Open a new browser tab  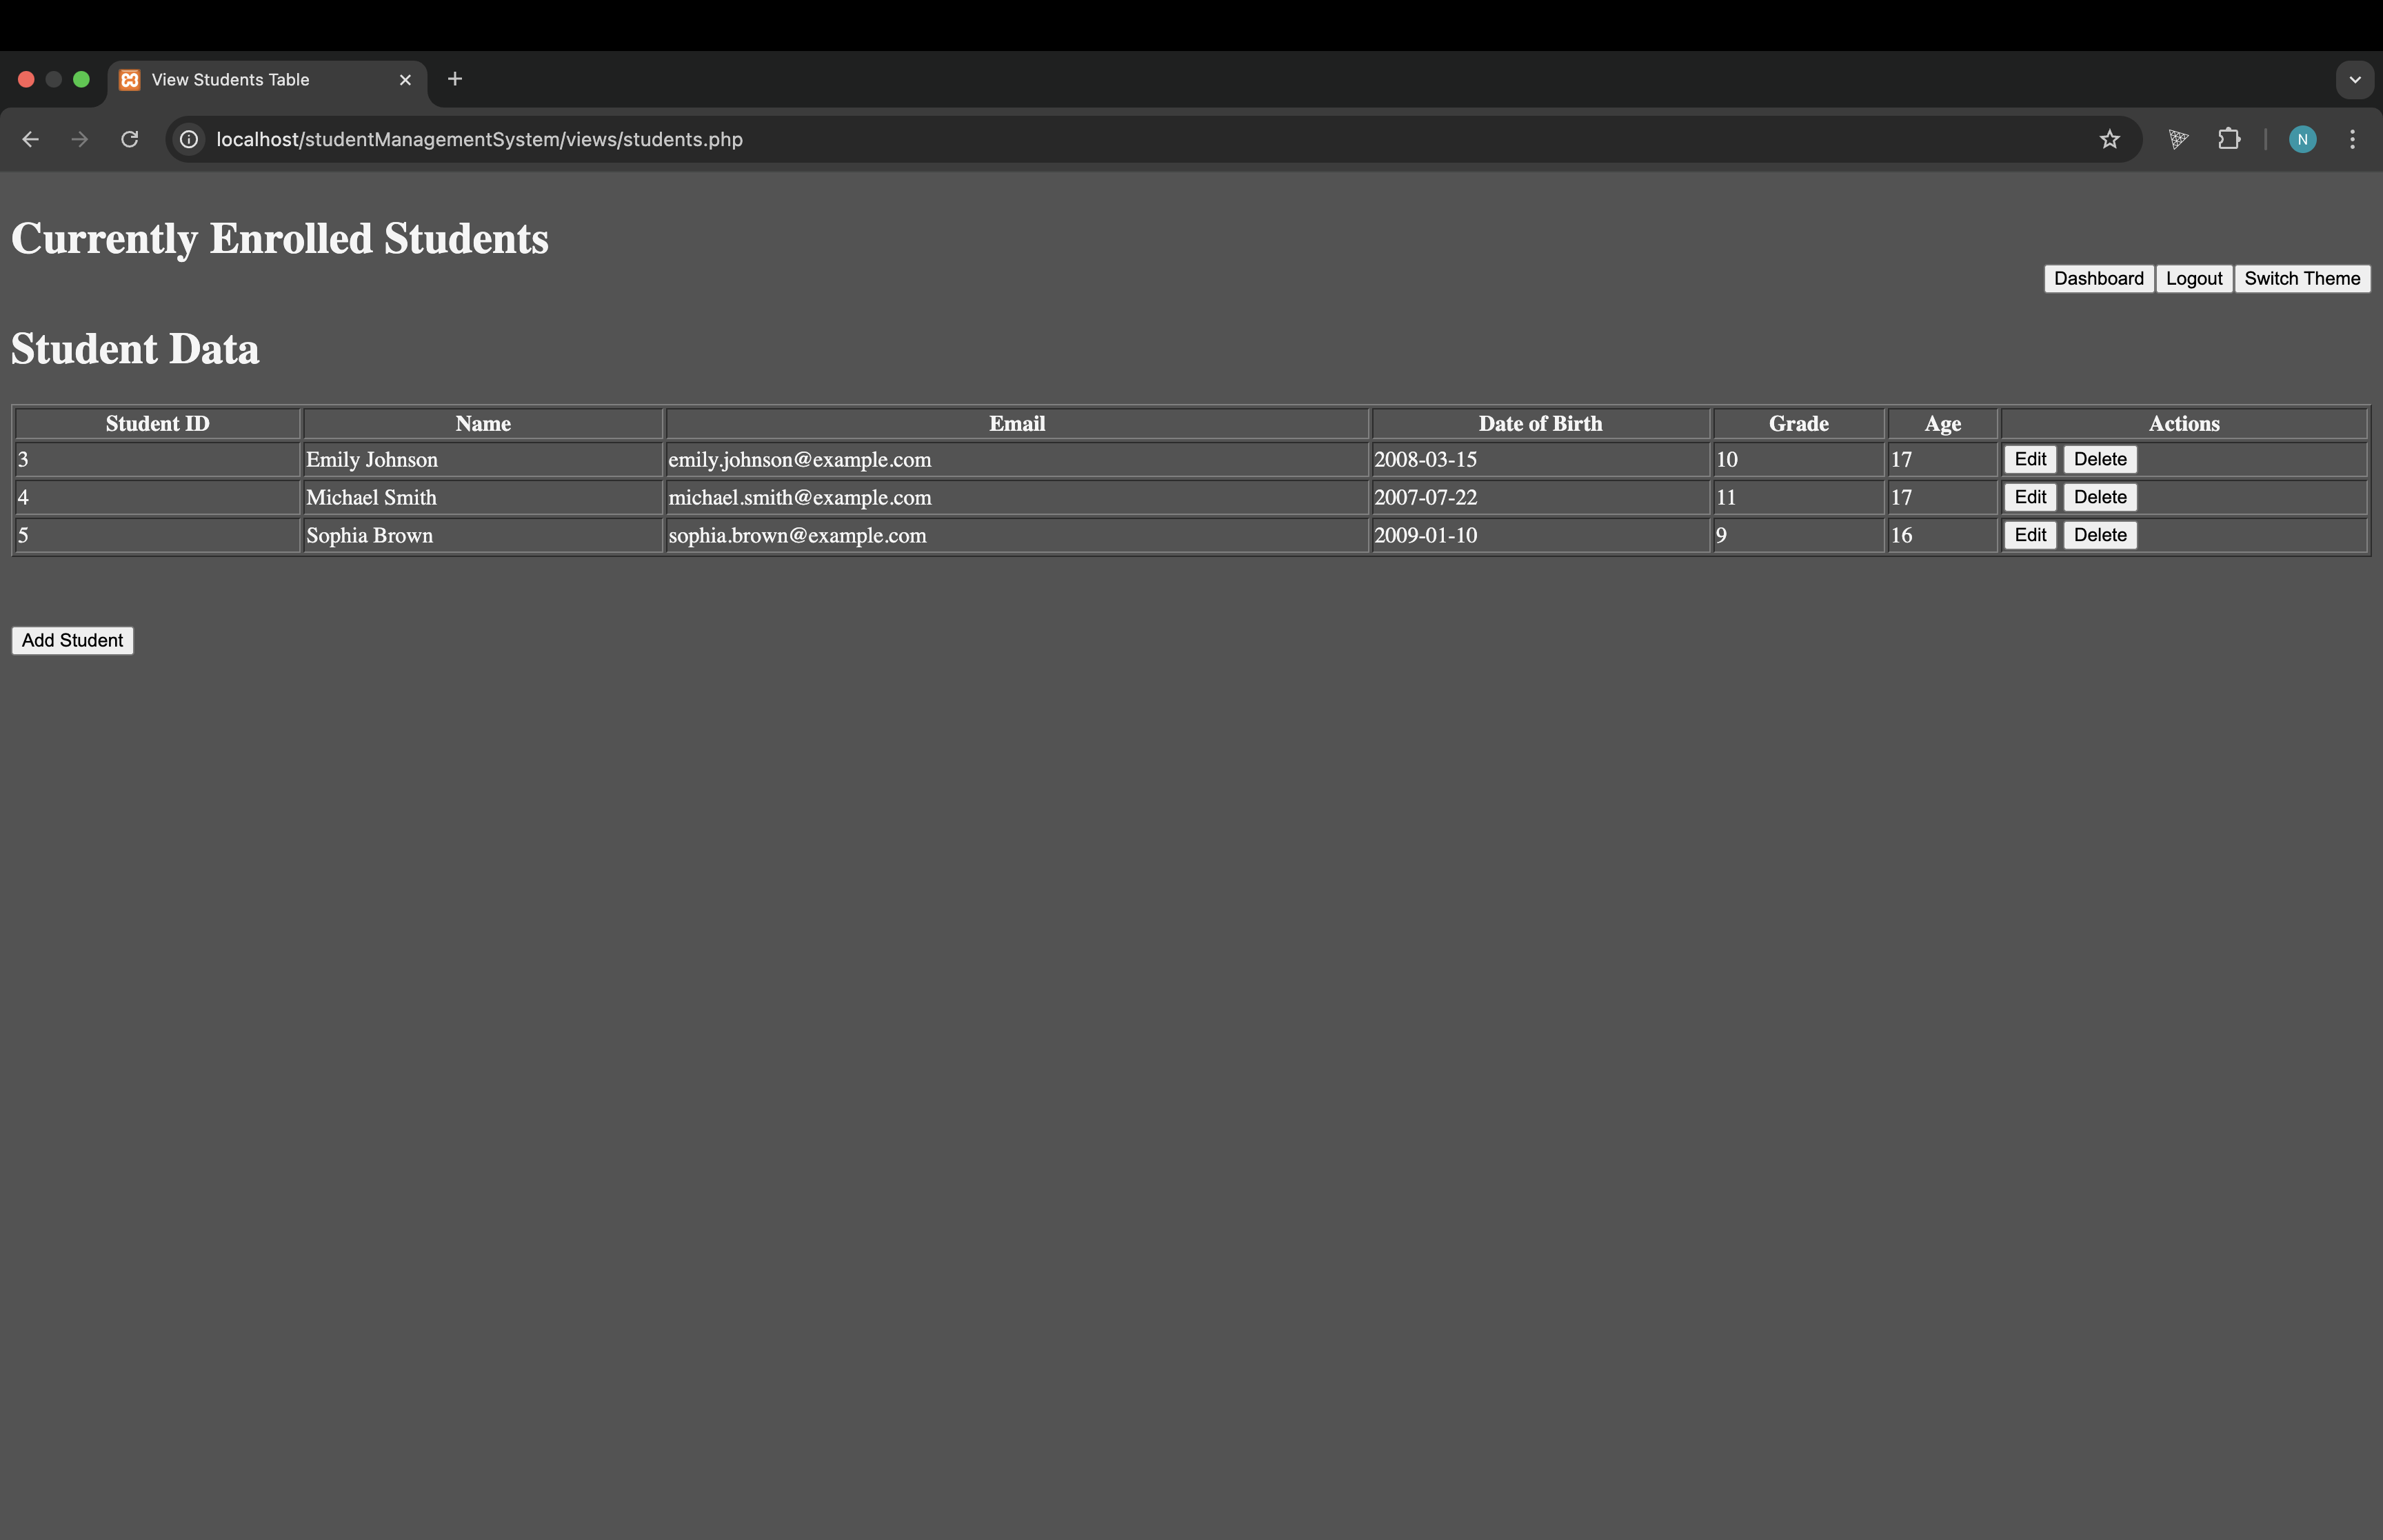click(x=455, y=79)
